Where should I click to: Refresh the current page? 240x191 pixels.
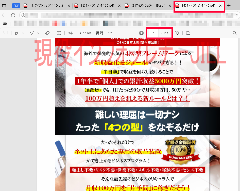(13, 15)
